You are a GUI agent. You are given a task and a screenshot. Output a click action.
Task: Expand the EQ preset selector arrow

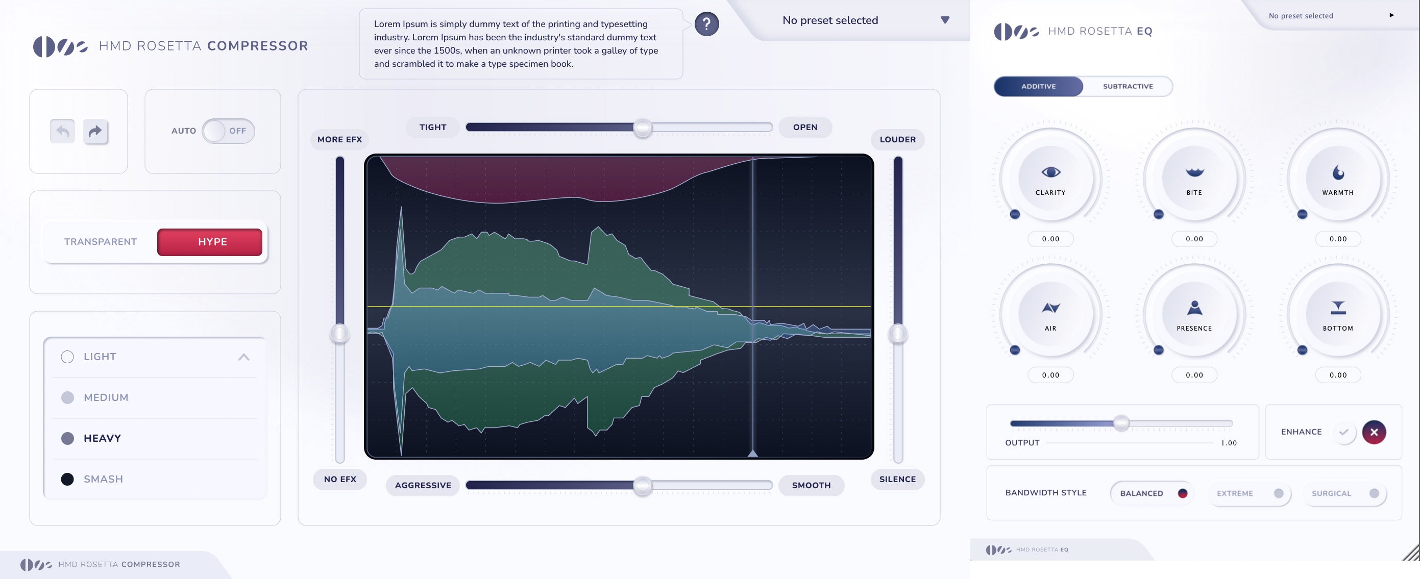click(x=1391, y=15)
